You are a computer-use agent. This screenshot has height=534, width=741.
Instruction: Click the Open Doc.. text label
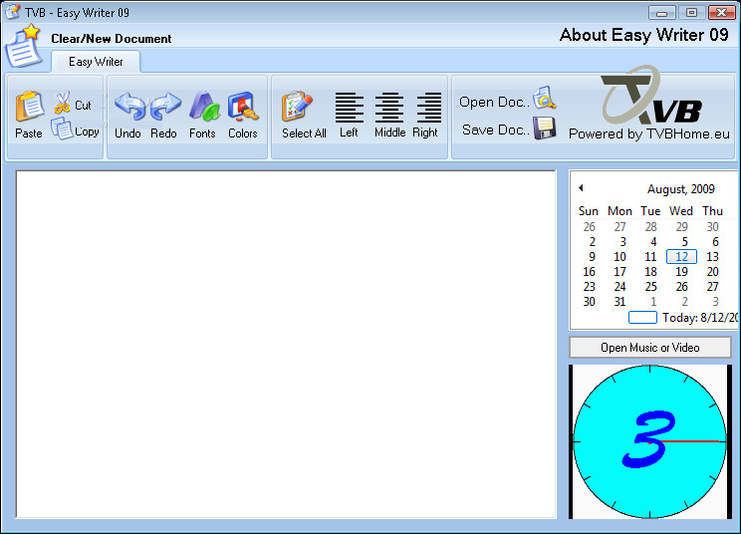(x=494, y=102)
